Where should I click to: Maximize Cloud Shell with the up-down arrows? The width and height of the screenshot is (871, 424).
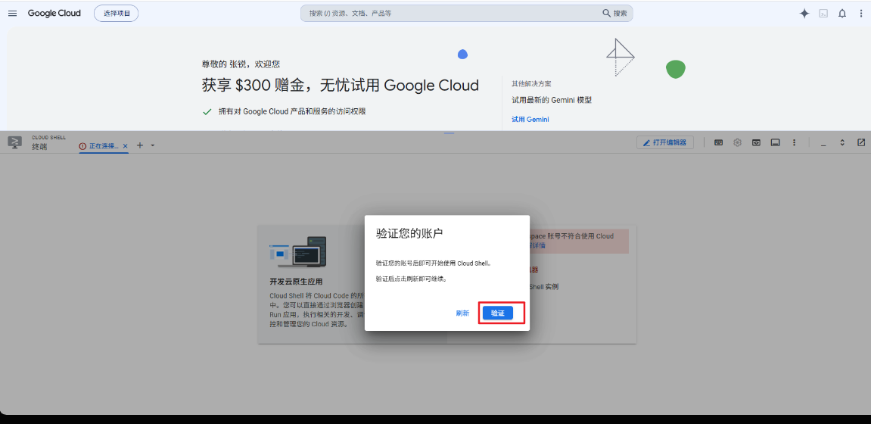pyautogui.click(x=842, y=143)
